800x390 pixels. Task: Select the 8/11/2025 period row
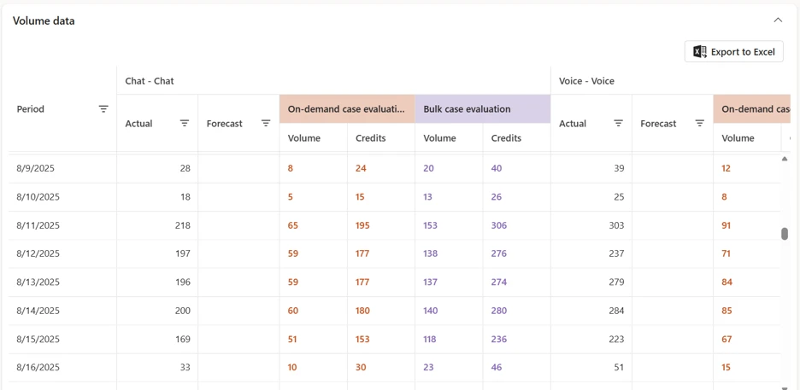tap(394, 225)
